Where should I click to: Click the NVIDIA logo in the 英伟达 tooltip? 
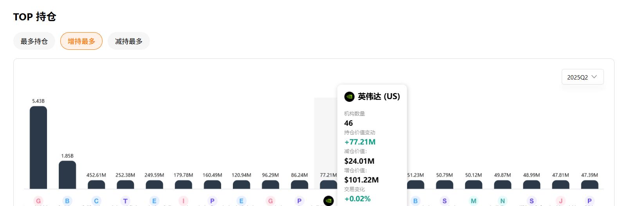349,96
